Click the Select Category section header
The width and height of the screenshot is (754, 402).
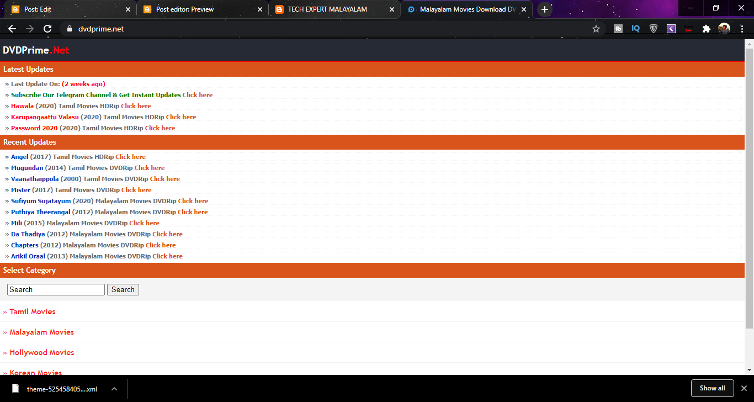coord(373,270)
